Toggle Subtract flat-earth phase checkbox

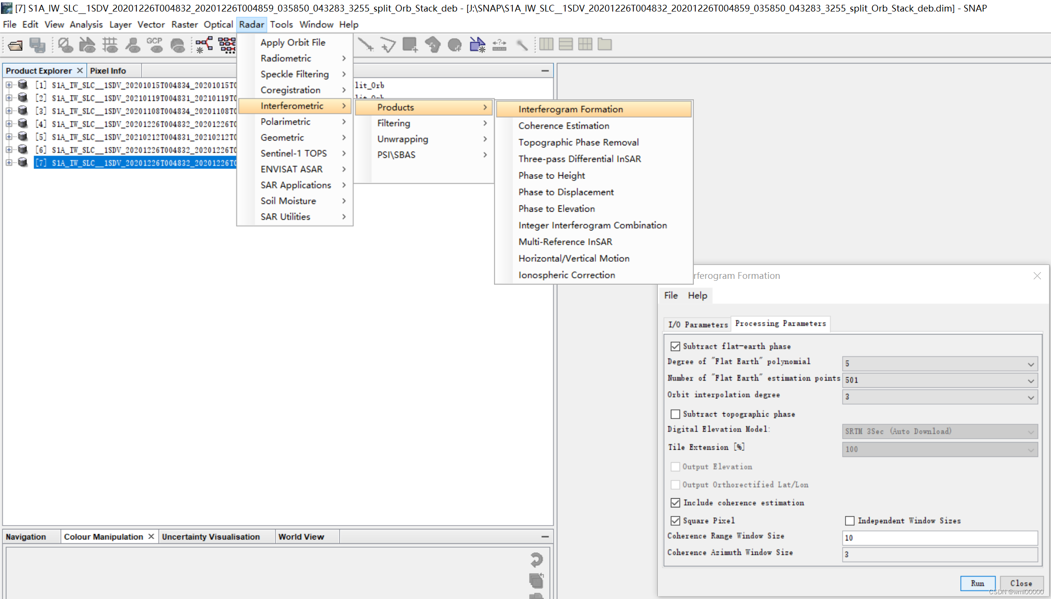pyautogui.click(x=674, y=346)
